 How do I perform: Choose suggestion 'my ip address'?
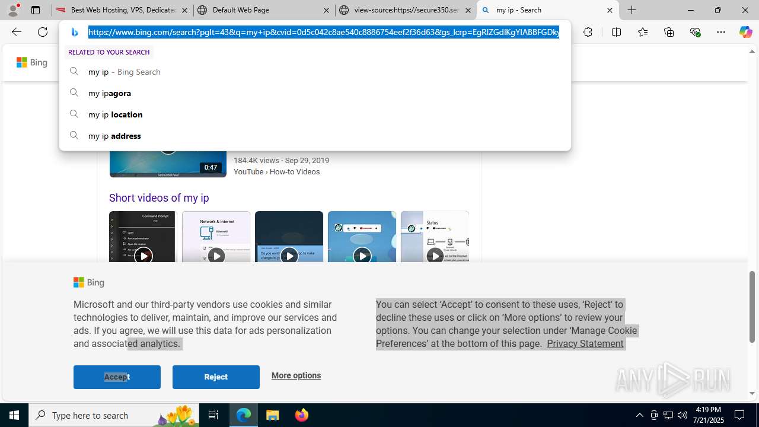tap(315, 136)
